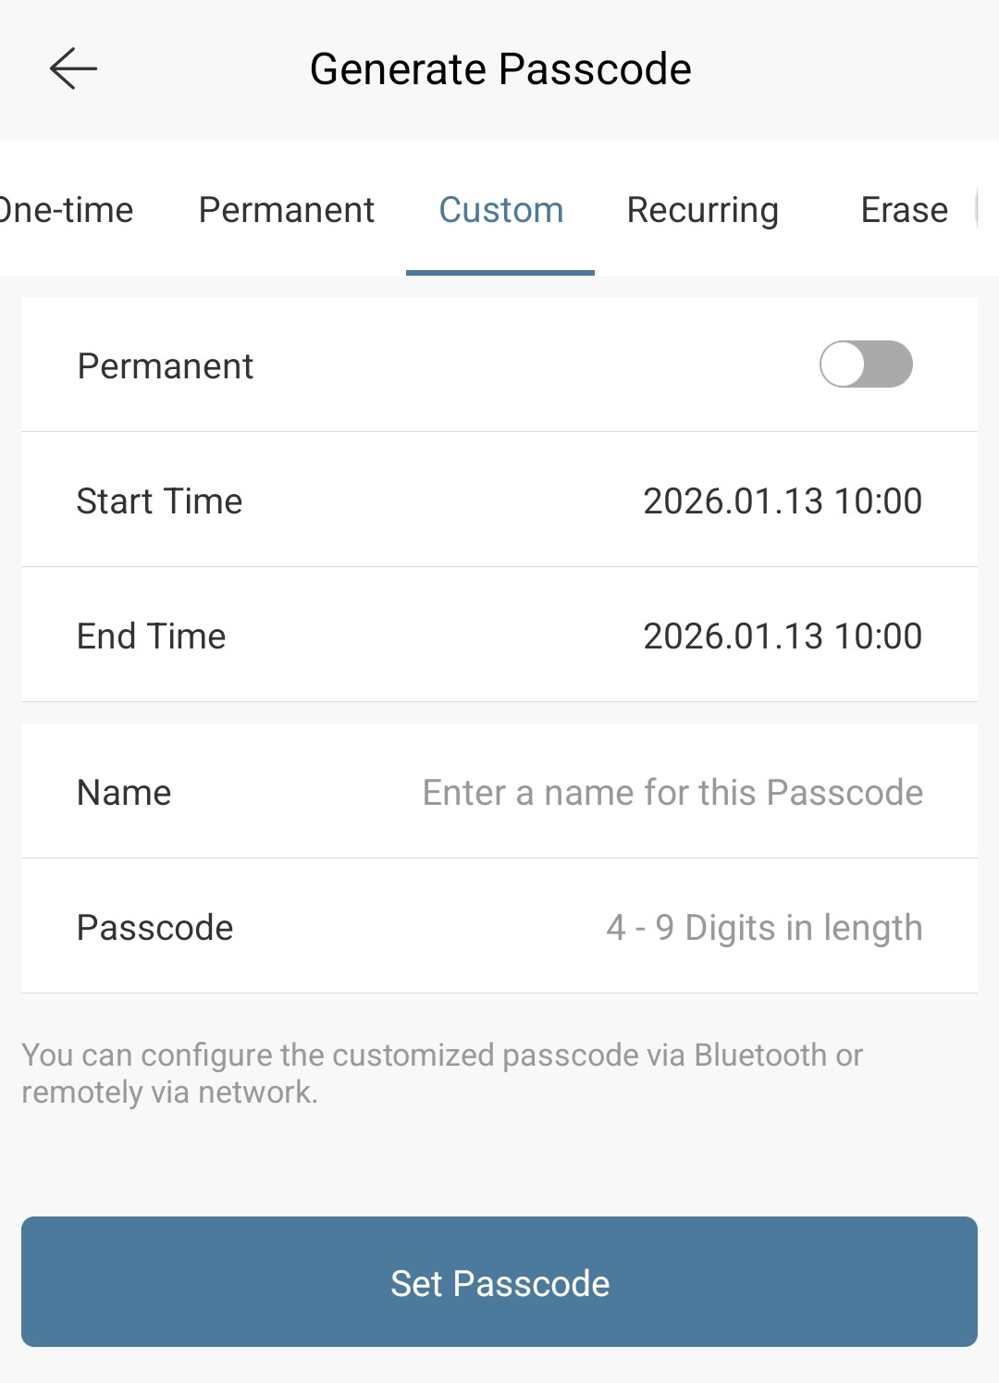Open the Permanent passcode tab

(x=287, y=210)
